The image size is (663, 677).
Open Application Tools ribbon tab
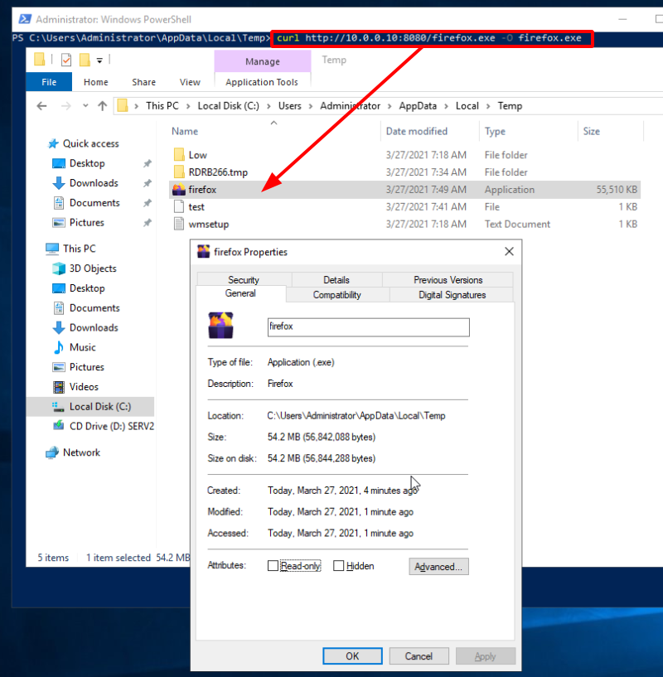[x=262, y=82]
